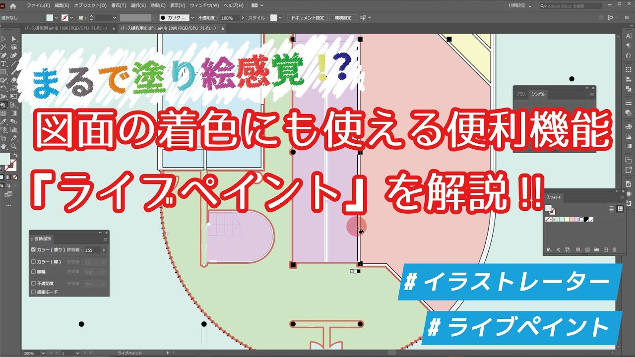Go to next artboard in status bar
Screen dimensions: 635x357
pyautogui.click(x=85, y=353)
